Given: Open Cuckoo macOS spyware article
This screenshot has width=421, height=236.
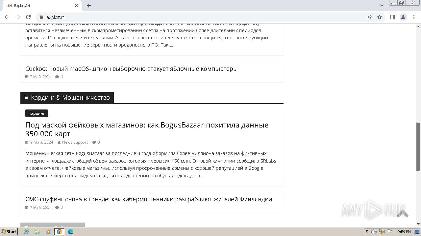Looking at the screenshot, I should 131,69.
